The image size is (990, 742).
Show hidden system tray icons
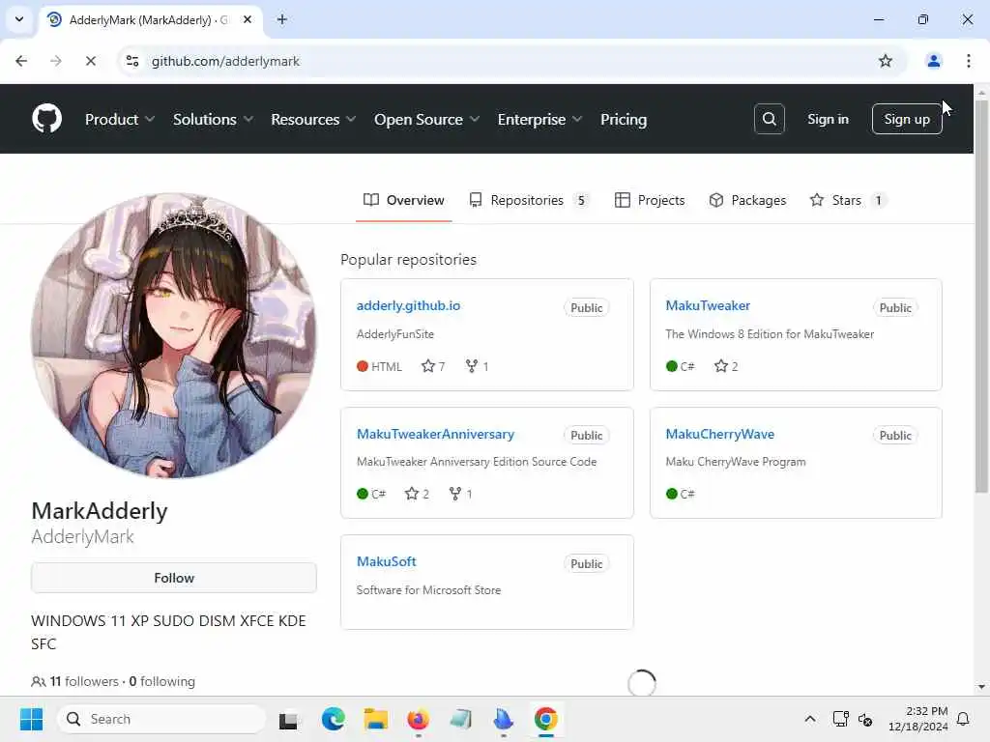click(810, 719)
